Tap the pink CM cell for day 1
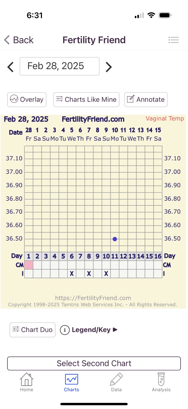Viewport: 188px width, 409px height. pyautogui.click(x=29, y=265)
